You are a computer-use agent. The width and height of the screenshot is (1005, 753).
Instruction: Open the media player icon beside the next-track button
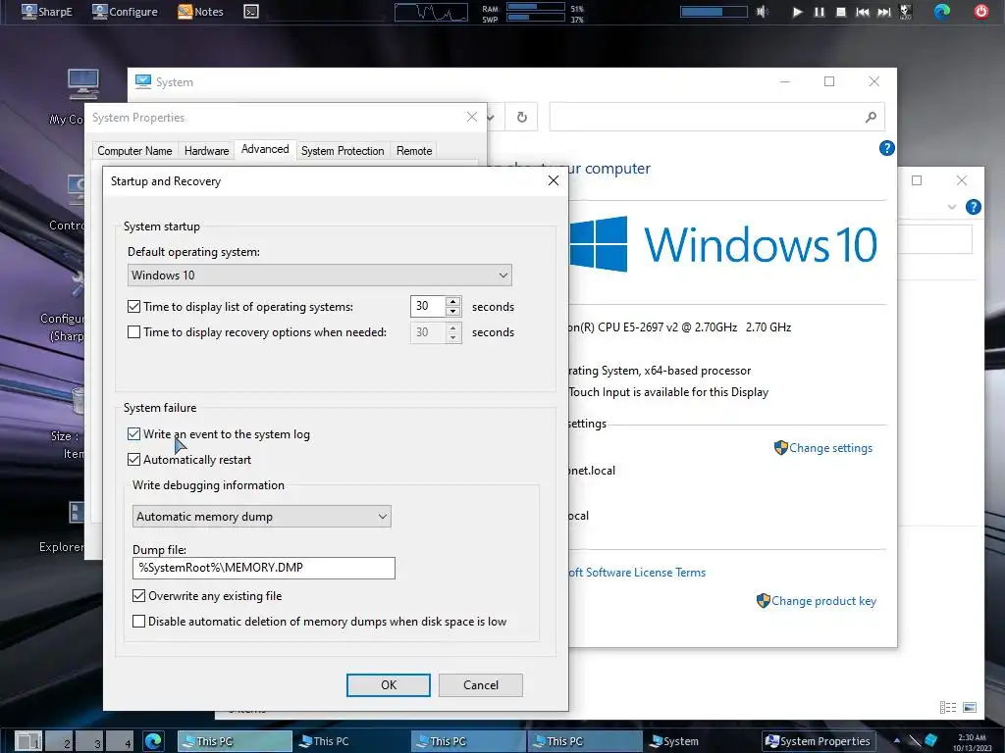pos(906,12)
